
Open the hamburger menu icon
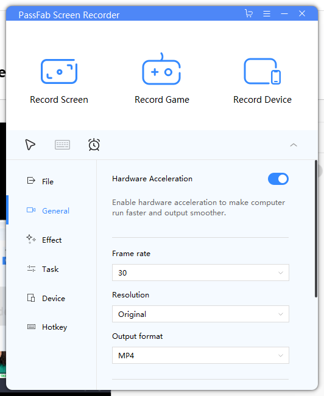(x=267, y=13)
